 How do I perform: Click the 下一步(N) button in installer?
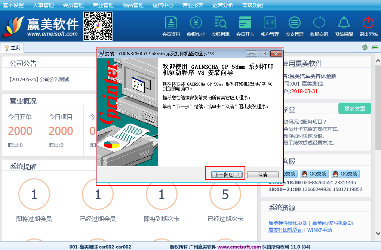227,175
